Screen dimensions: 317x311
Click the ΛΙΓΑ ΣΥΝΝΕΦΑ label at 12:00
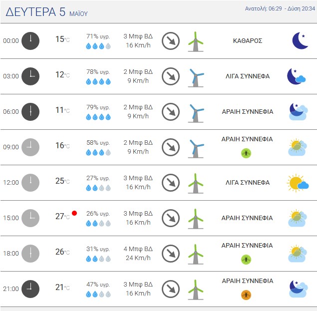(248, 183)
